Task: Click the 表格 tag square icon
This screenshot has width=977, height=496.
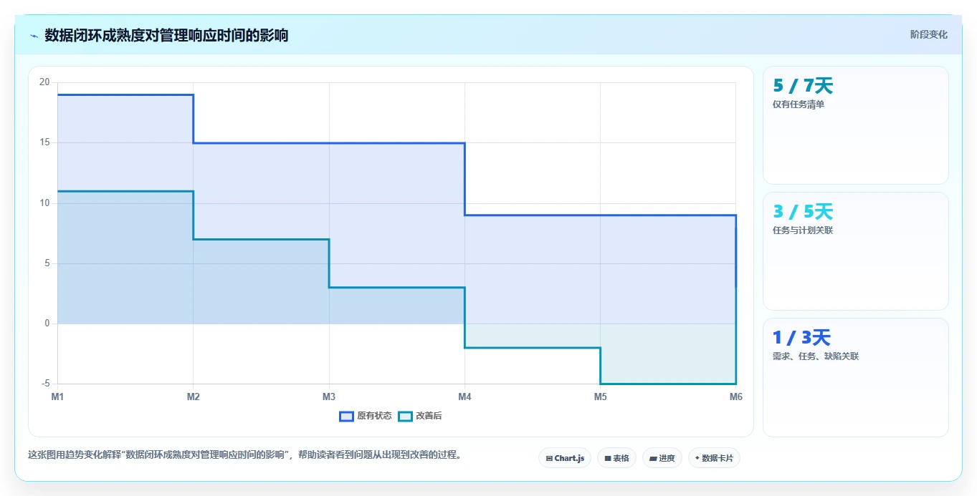Action: (608, 458)
